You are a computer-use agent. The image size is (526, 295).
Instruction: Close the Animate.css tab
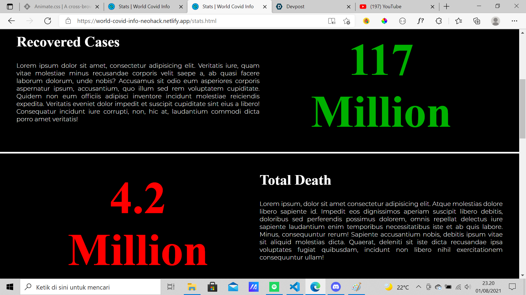(x=97, y=7)
